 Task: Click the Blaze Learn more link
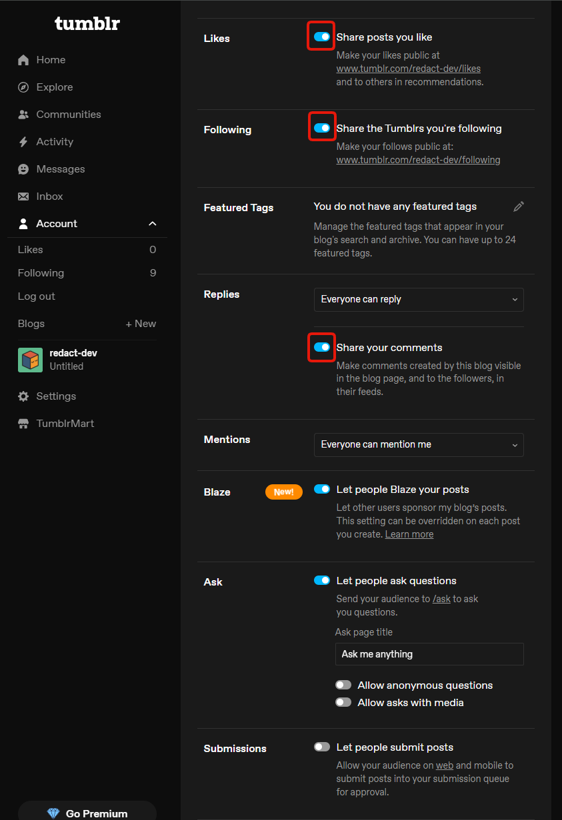[x=409, y=534]
